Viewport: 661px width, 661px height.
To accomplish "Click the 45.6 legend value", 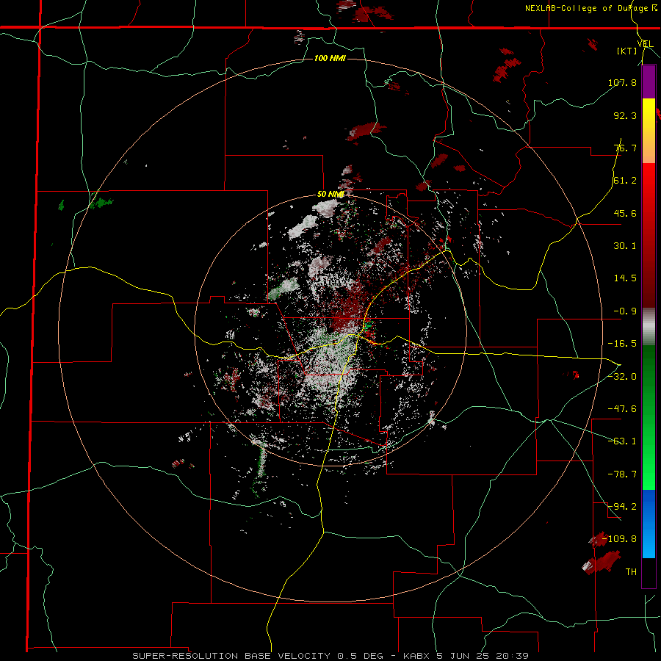I will click(625, 213).
